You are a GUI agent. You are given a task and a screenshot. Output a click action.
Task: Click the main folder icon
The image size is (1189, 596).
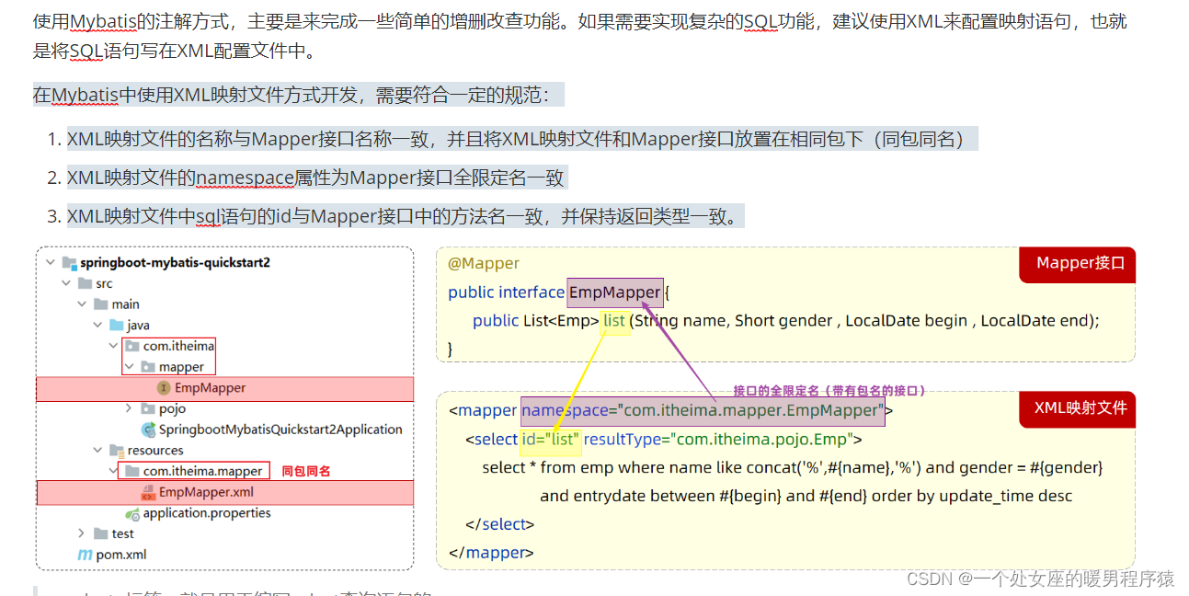pos(100,304)
